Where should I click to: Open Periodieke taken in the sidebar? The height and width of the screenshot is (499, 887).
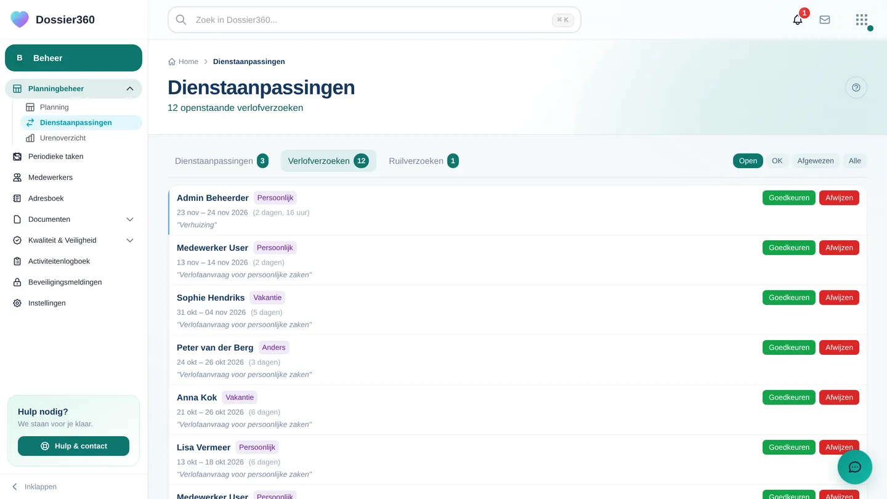[x=73, y=156]
